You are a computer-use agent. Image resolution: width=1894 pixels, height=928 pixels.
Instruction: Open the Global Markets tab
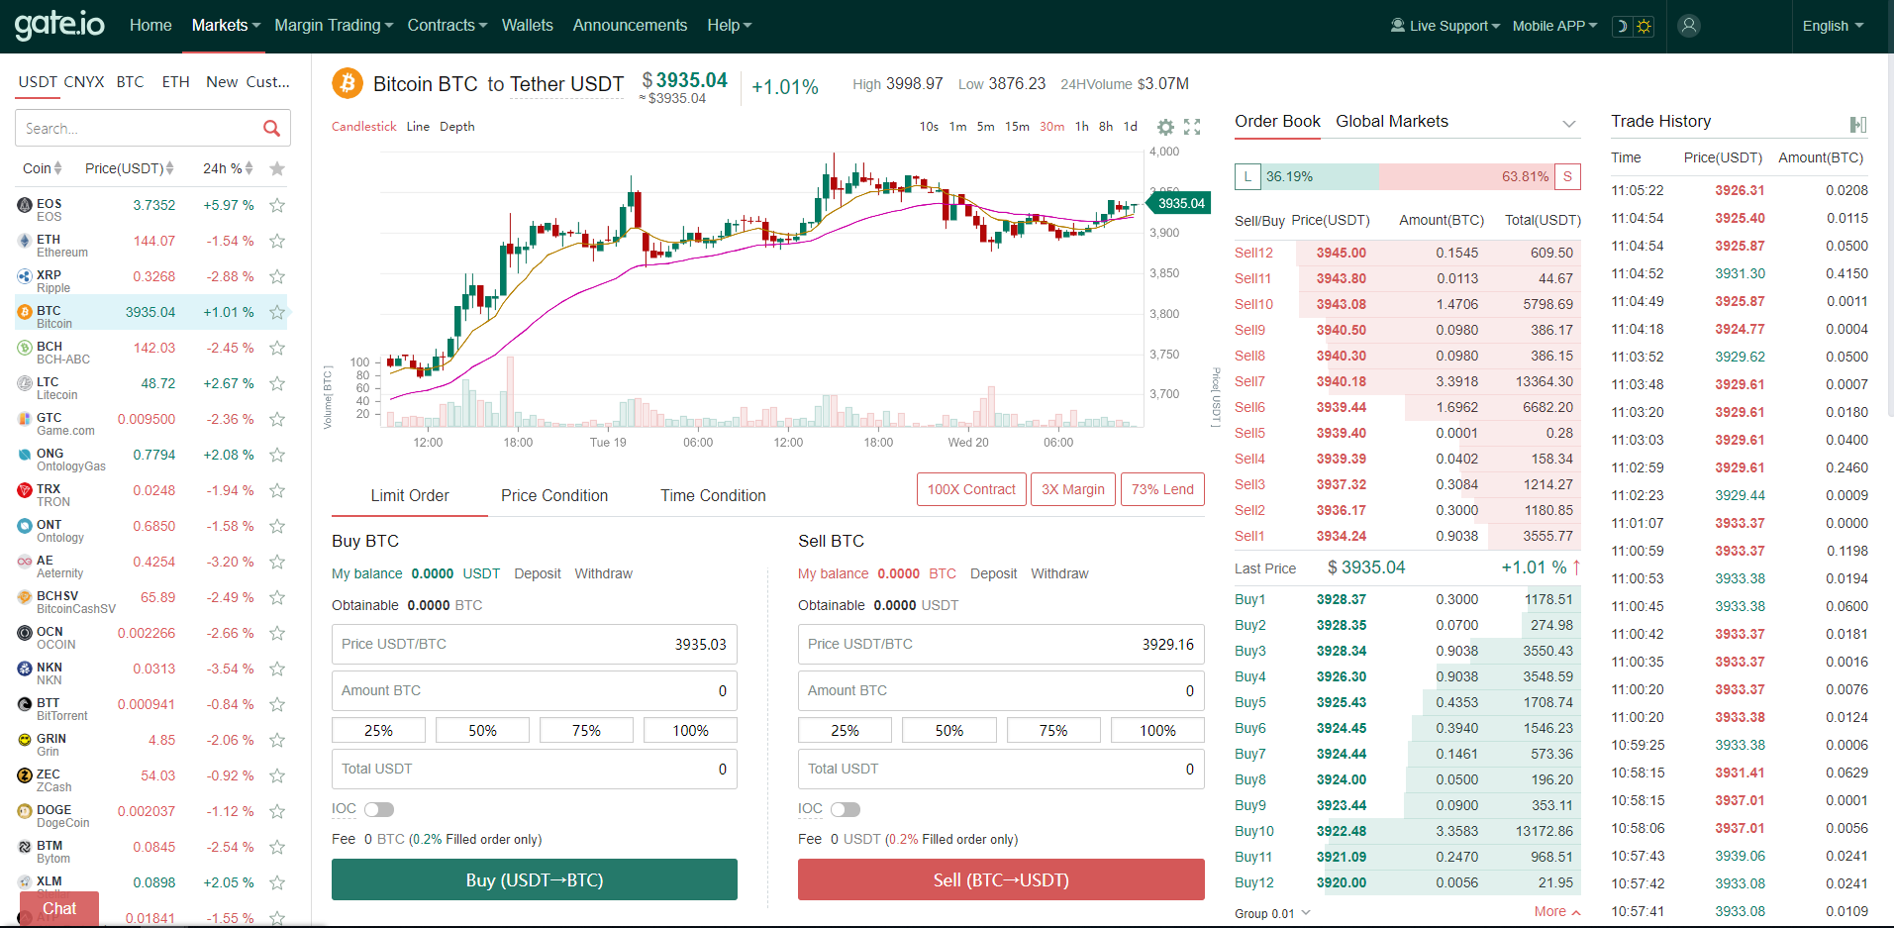pyautogui.click(x=1391, y=121)
